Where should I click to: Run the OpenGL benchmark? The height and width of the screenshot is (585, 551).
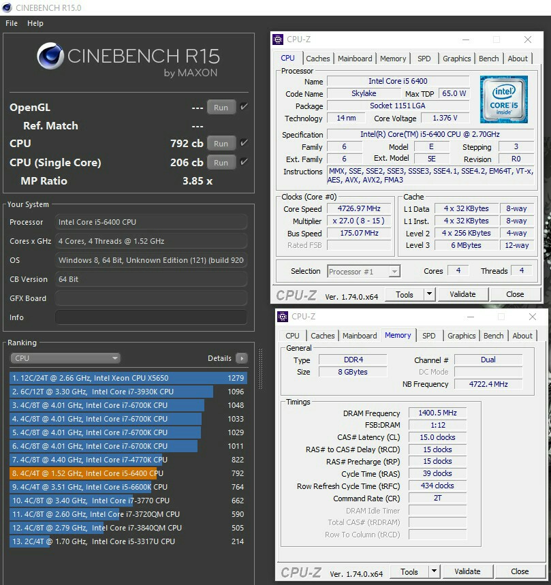[x=221, y=108]
